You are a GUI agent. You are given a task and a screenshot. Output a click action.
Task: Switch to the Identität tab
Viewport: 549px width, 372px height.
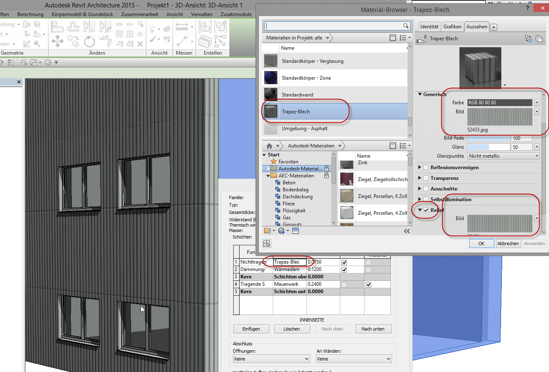429,27
